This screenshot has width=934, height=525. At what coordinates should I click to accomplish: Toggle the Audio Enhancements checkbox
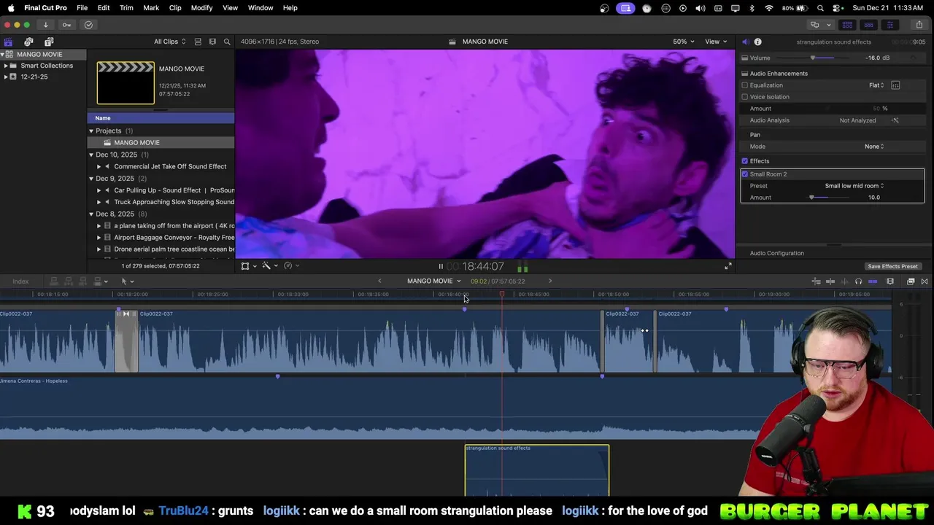(745, 74)
